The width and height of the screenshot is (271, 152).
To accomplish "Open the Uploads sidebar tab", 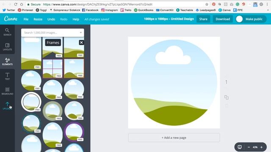I will (7, 106).
